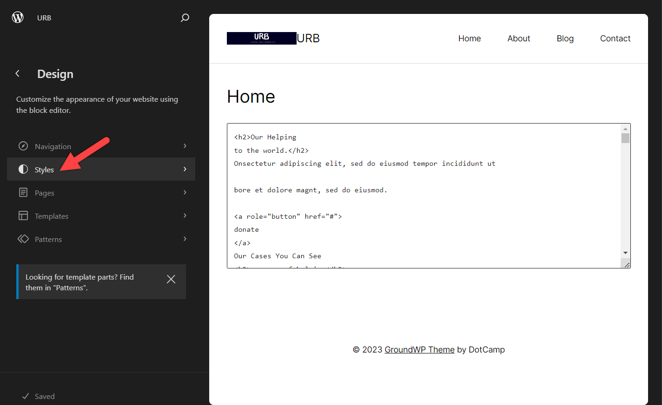Select the Navigation compass icon

[x=23, y=146]
